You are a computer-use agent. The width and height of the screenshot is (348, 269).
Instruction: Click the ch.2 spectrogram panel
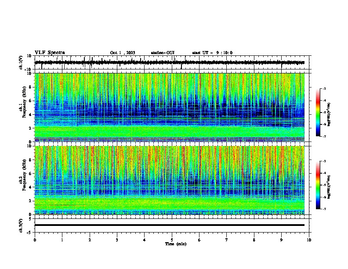coord(170,180)
